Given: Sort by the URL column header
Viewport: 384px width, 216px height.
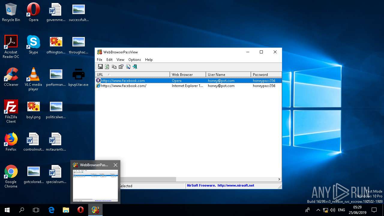Looking at the screenshot, I should point(133,74).
